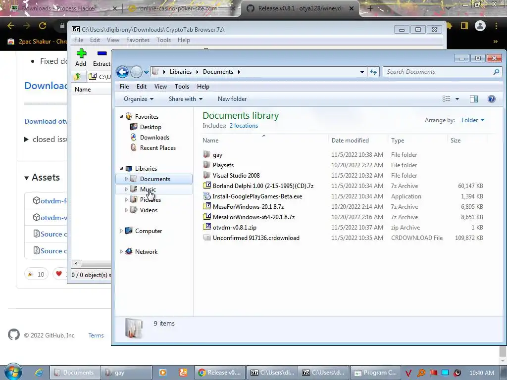
Task: Open the view options dropdown arrow
Action: pyautogui.click(x=457, y=99)
